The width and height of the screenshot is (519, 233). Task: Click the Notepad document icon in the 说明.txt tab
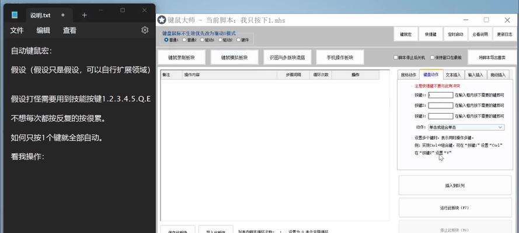(x=14, y=15)
